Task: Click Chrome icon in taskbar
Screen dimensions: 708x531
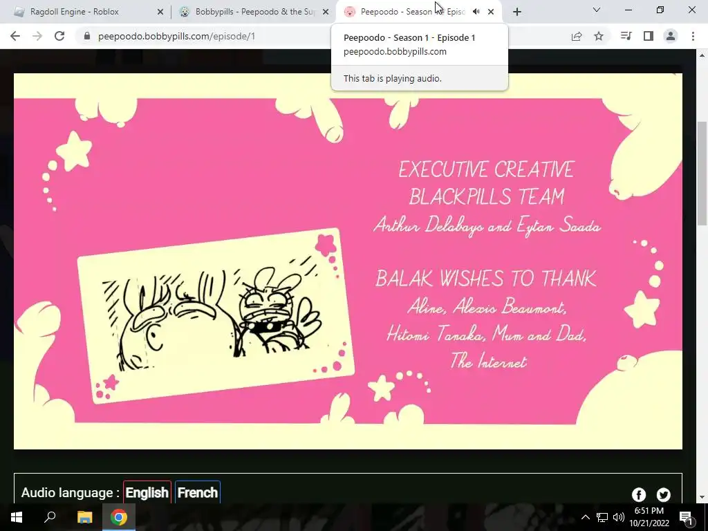Action: coord(119,517)
